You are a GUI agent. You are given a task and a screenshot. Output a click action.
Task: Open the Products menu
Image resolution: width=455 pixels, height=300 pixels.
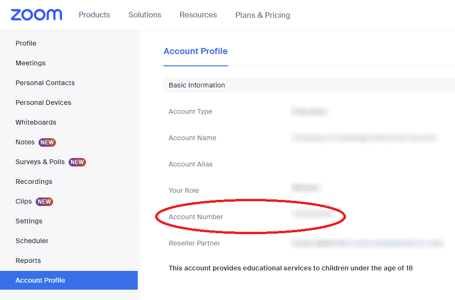(x=94, y=15)
